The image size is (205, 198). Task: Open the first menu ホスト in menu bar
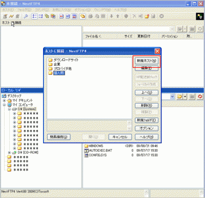point(8,10)
